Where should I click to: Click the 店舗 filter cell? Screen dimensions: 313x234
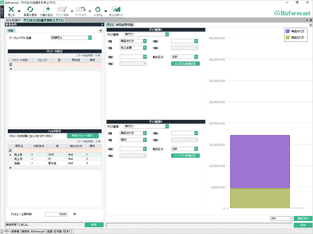[22, 163]
